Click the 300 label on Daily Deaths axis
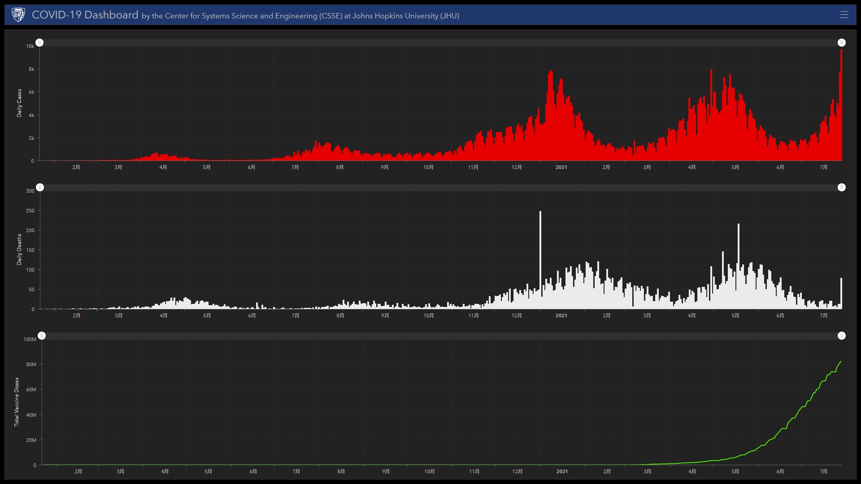This screenshot has height=484, width=861. click(30, 191)
